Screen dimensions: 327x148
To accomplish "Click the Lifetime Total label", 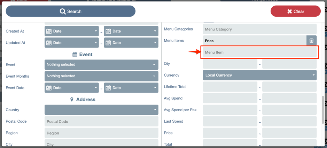I will point(175,87).
